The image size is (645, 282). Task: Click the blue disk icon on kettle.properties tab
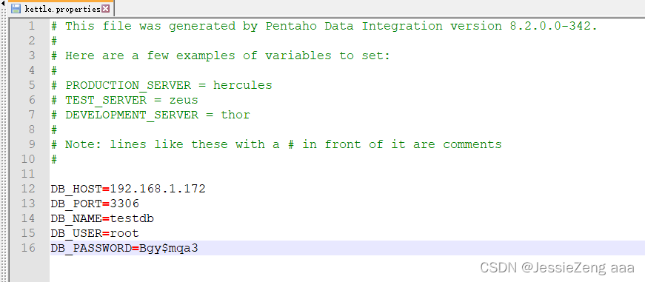click(x=16, y=8)
